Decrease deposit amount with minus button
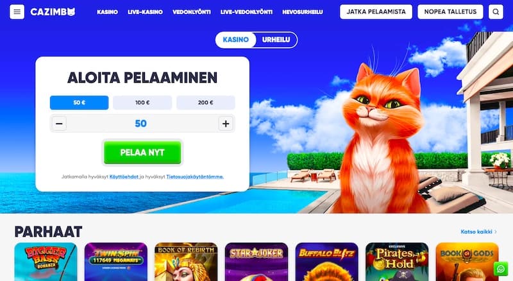The image size is (513, 281). pos(59,123)
